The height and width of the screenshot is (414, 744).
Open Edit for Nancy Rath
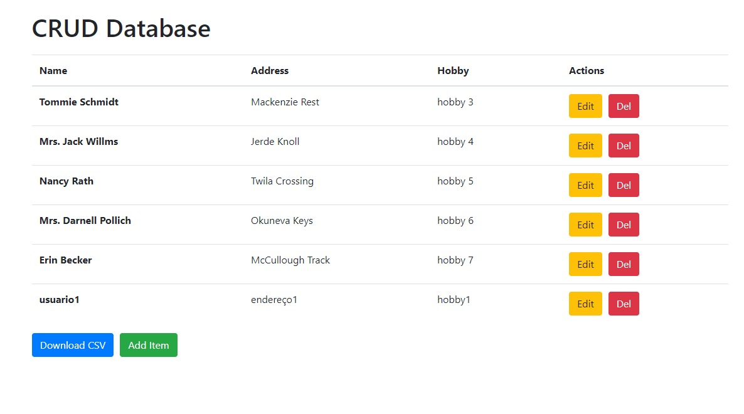pyautogui.click(x=585, y=185)
